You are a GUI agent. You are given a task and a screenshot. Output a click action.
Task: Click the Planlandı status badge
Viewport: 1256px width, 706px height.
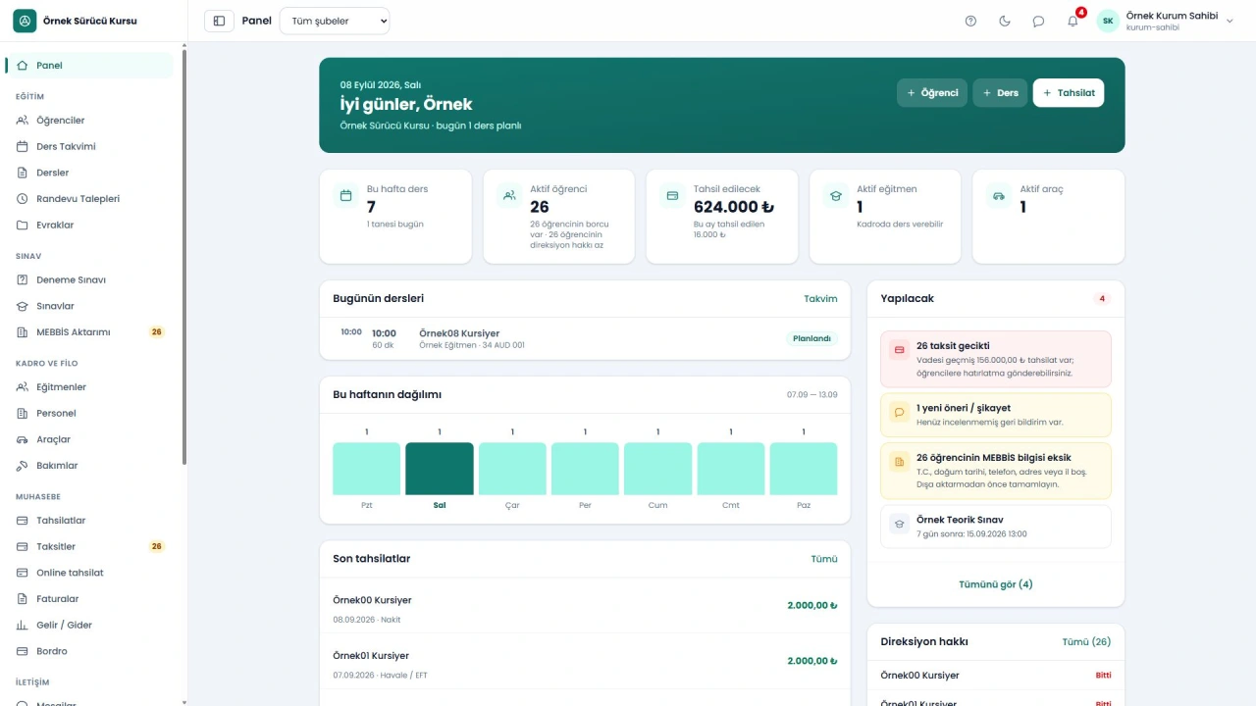point(811,339)
